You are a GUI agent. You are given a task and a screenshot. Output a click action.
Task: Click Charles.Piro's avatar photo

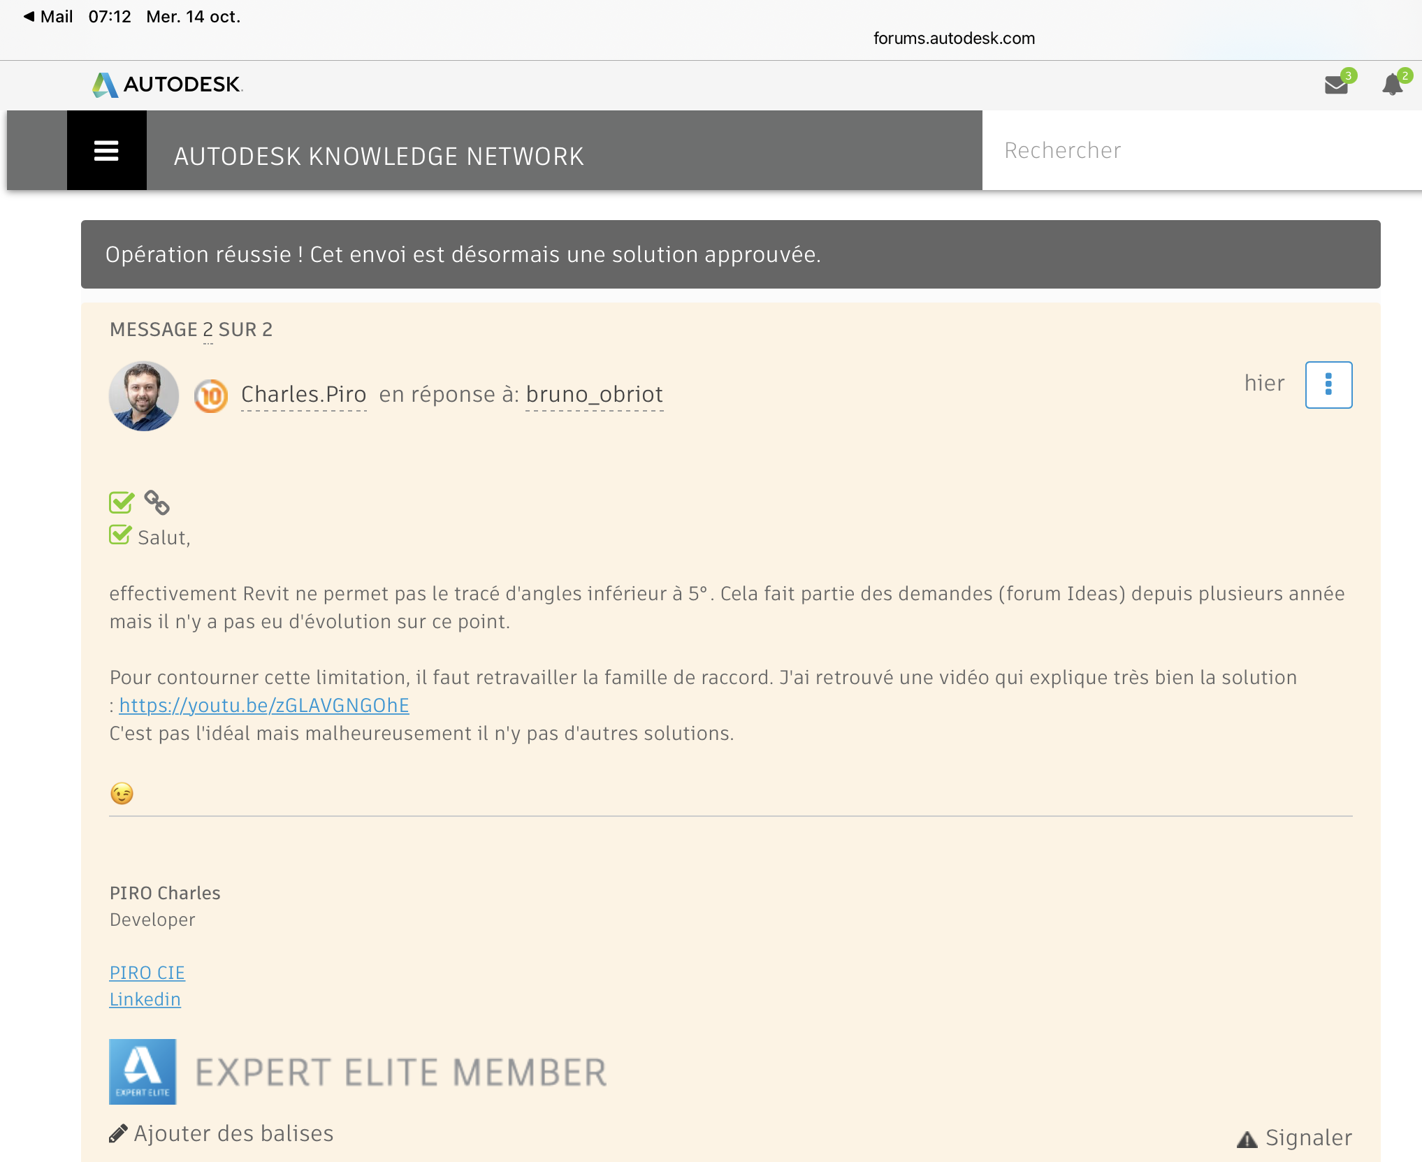144,396
